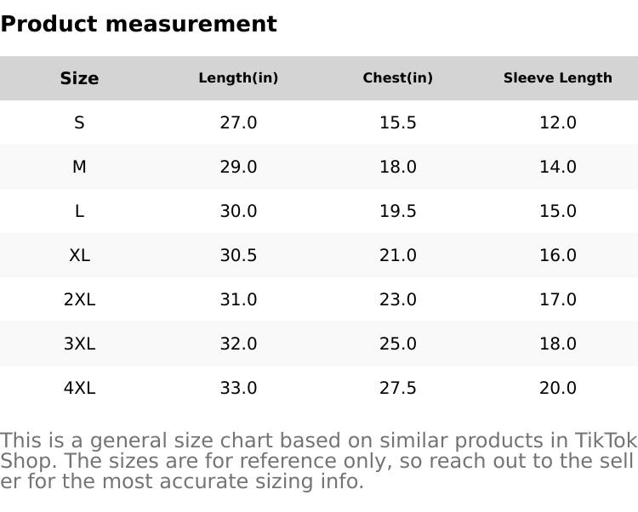Select the Chest(in) column header
Viewport: 638px width, 512px height.
[x=397, y=78]
